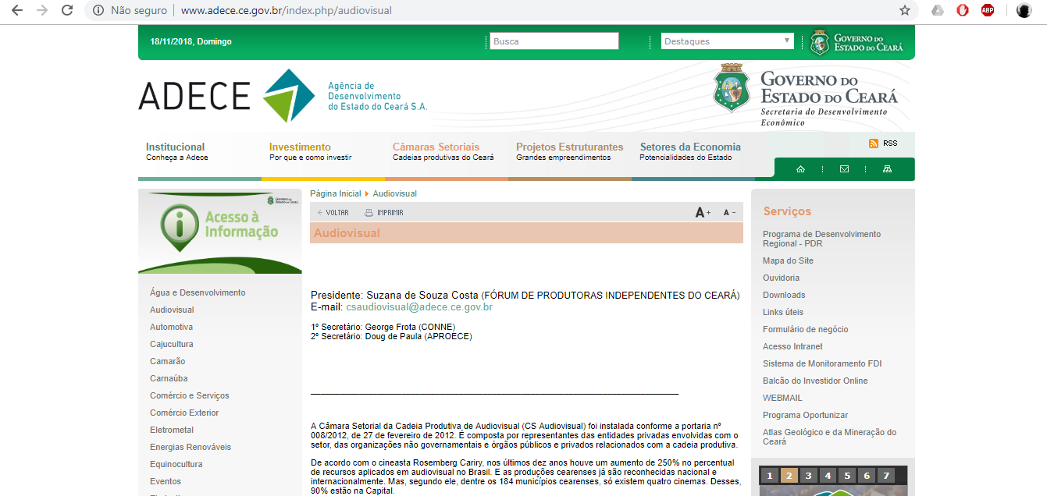The height and width of the screenshot is (496, 1047).
Task: Select slide 3 in banner pager
Action: (x=809, y=476)
